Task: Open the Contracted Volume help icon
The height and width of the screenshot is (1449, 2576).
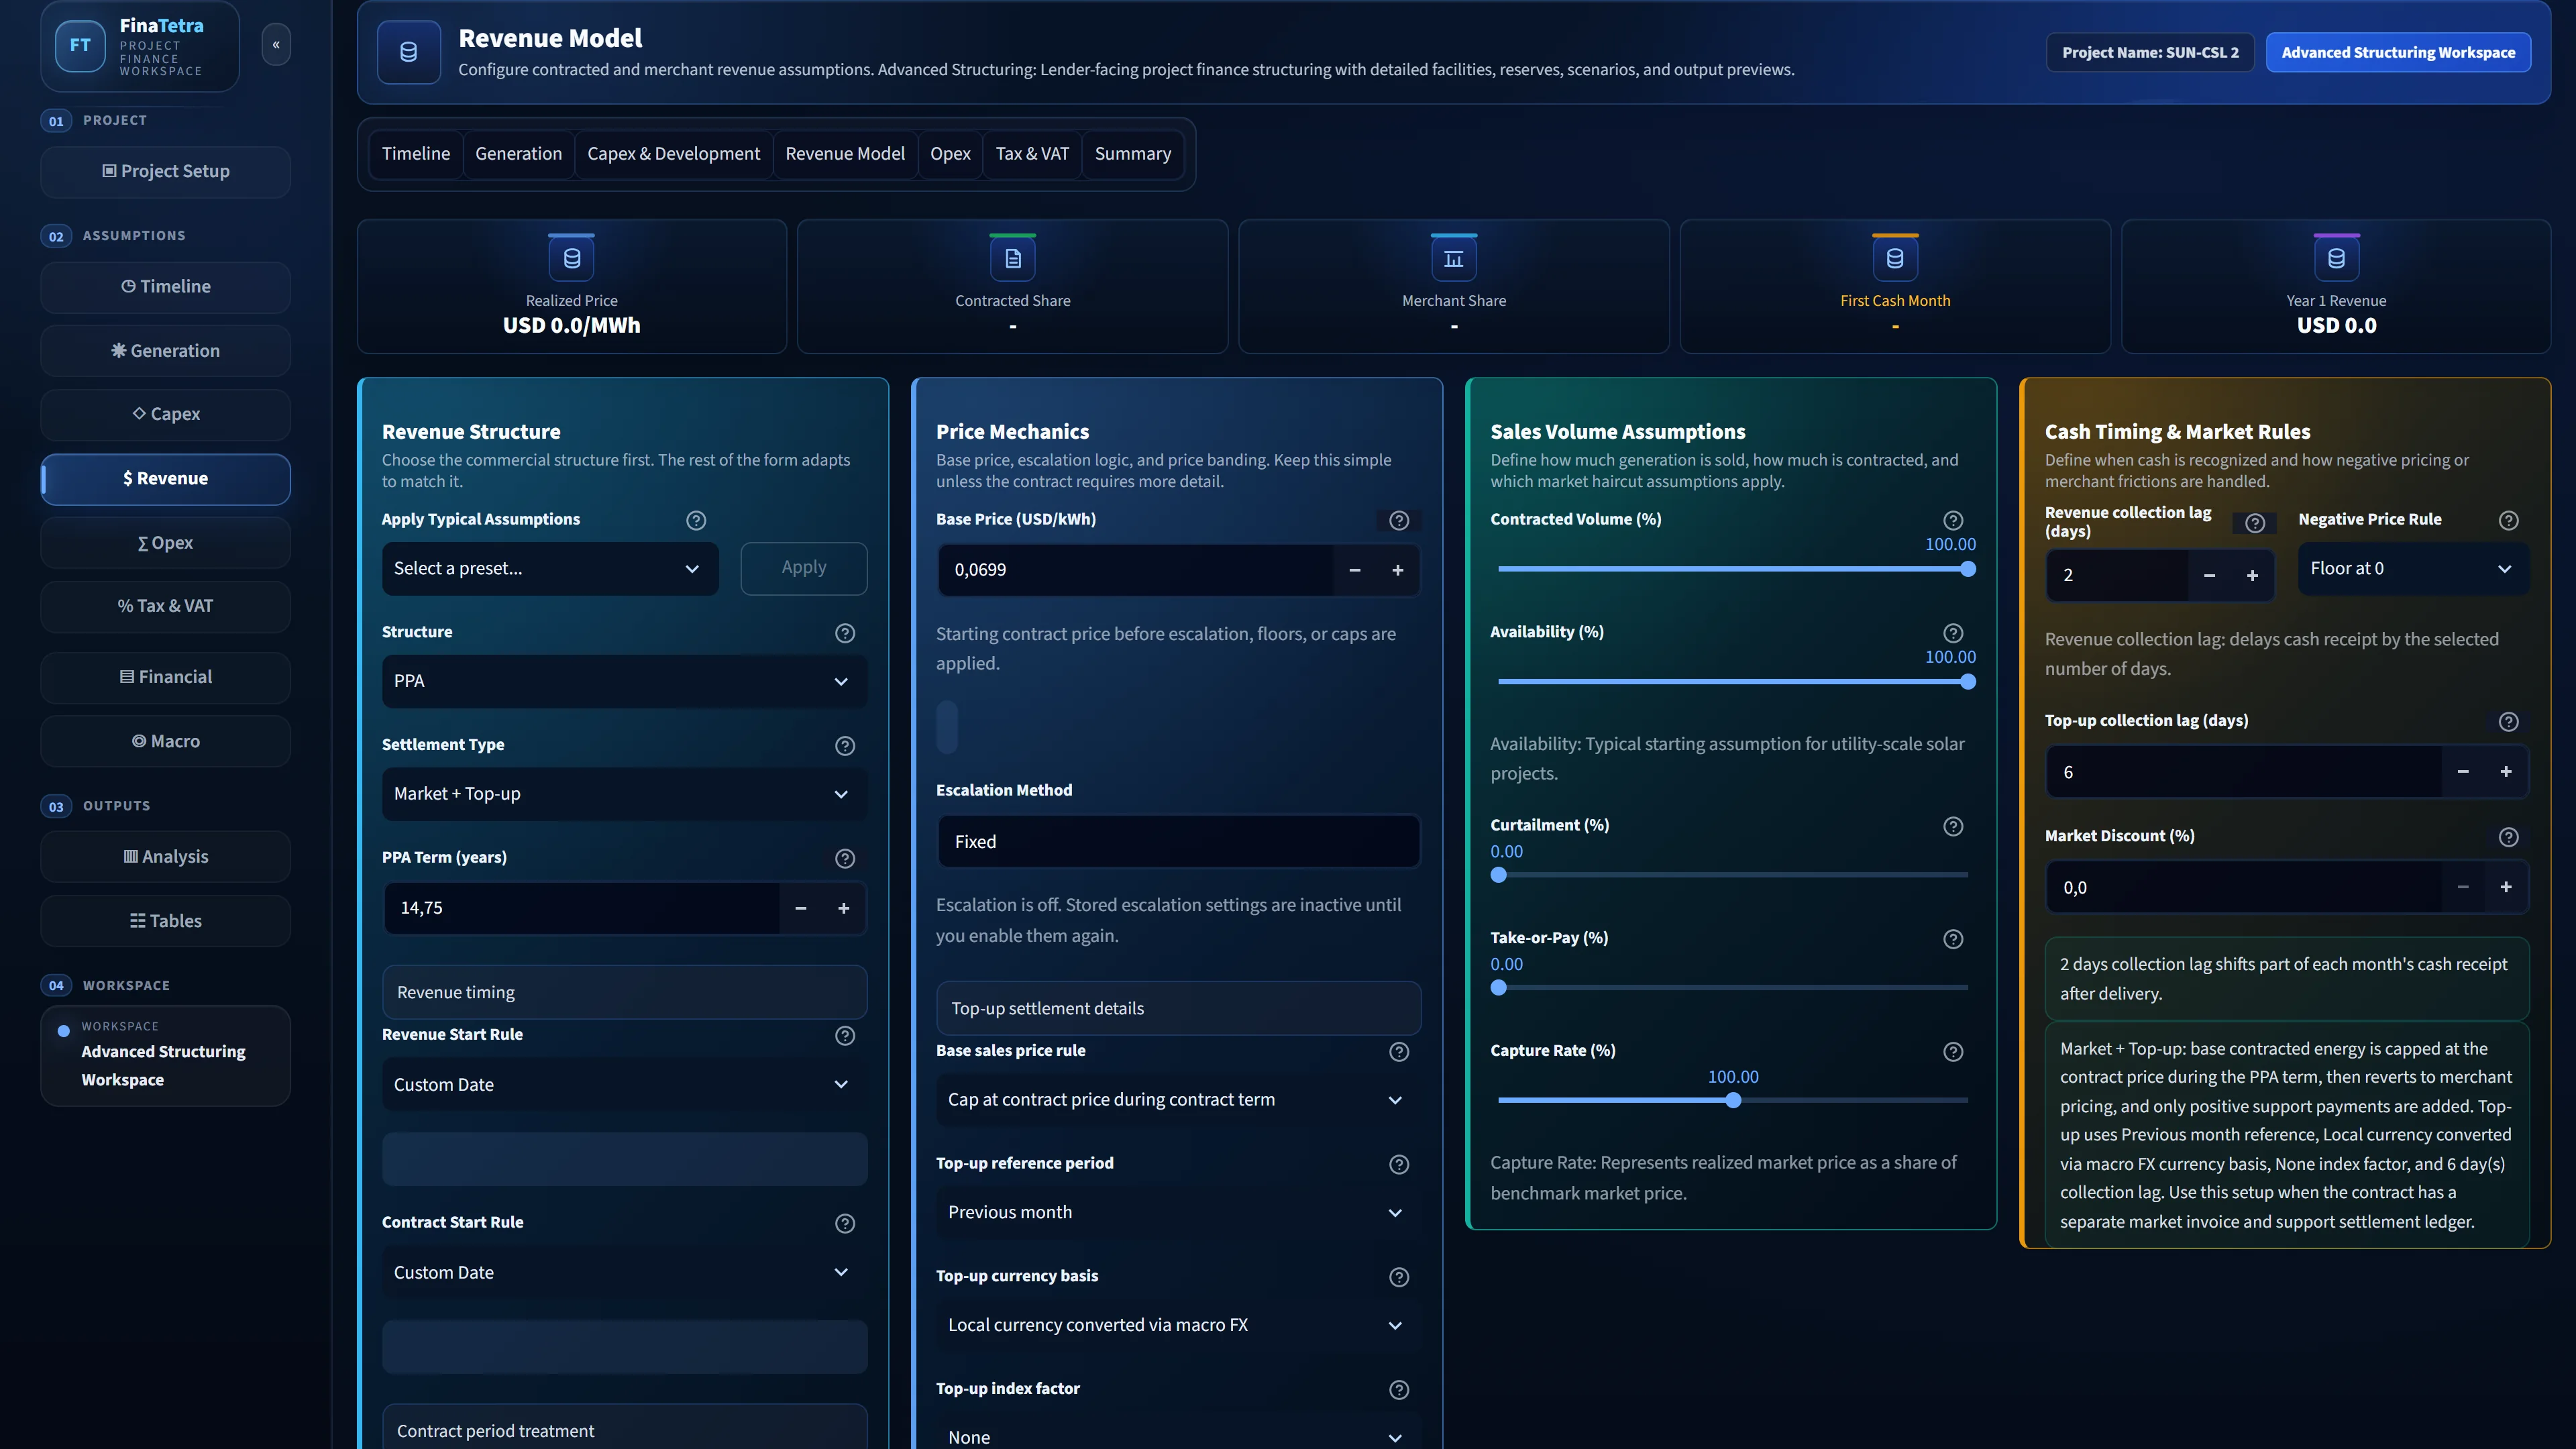Action: [1953, 520]
